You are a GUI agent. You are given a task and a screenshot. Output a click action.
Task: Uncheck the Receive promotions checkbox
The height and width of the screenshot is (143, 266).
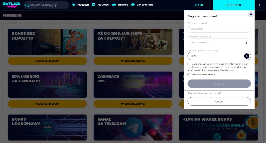pos(189,75)
